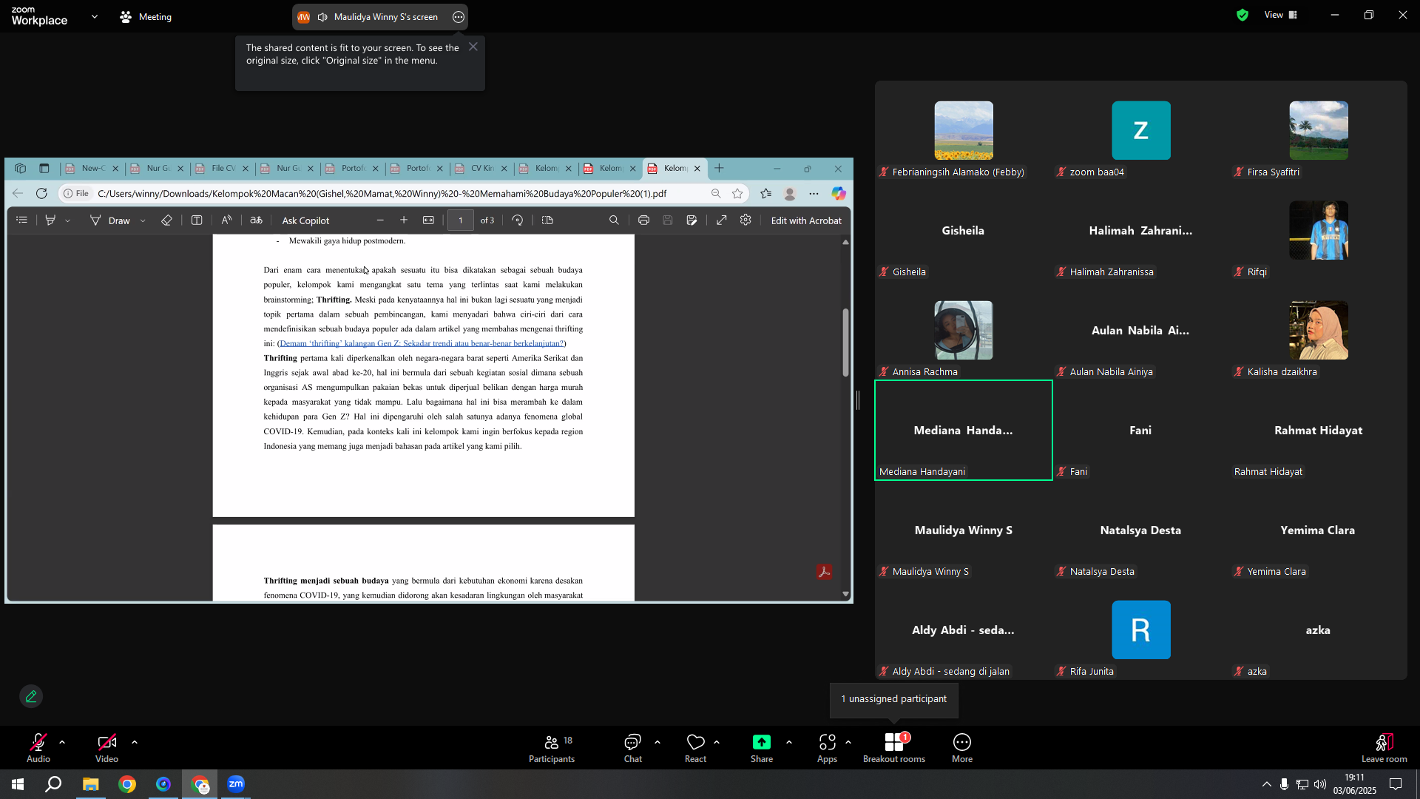Image resolution: width=1420 pixels, height=799 pixels.
Task: Open the View layout menu
Action: 1280,15
